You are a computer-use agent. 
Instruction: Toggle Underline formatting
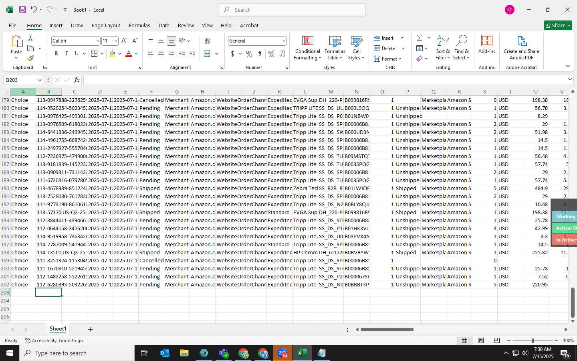click(77, 54)
